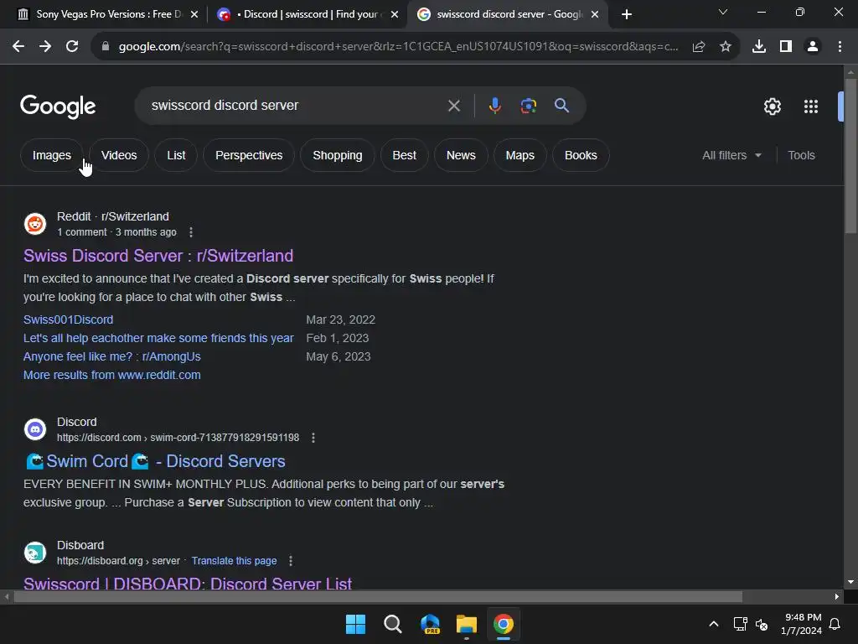Open the Swiss001Discord sublink
Image resolution: width=858 pixels, height=644 pixels.
[x=69, y=319]
